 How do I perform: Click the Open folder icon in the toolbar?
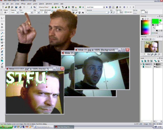point(6,7)
